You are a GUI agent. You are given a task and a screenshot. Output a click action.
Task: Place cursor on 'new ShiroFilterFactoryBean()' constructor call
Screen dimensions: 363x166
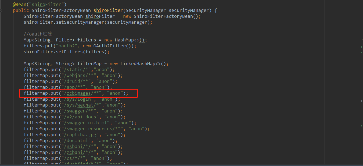[x=161, y=16]
